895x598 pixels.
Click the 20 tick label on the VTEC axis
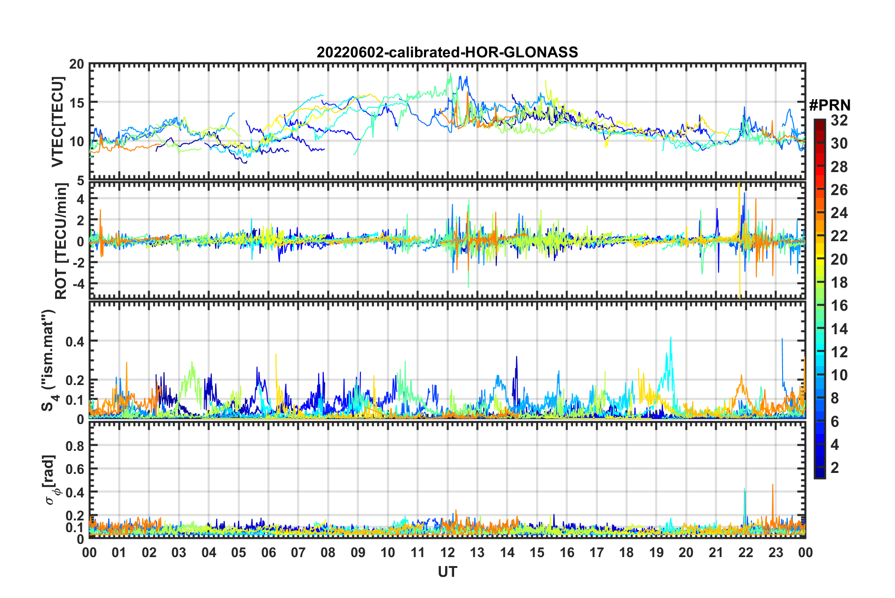(76, 64)
